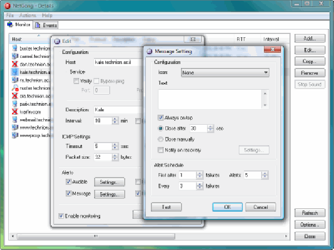Click the buster.technion host icon
334x250 pixels.
[x=14, y=48]
